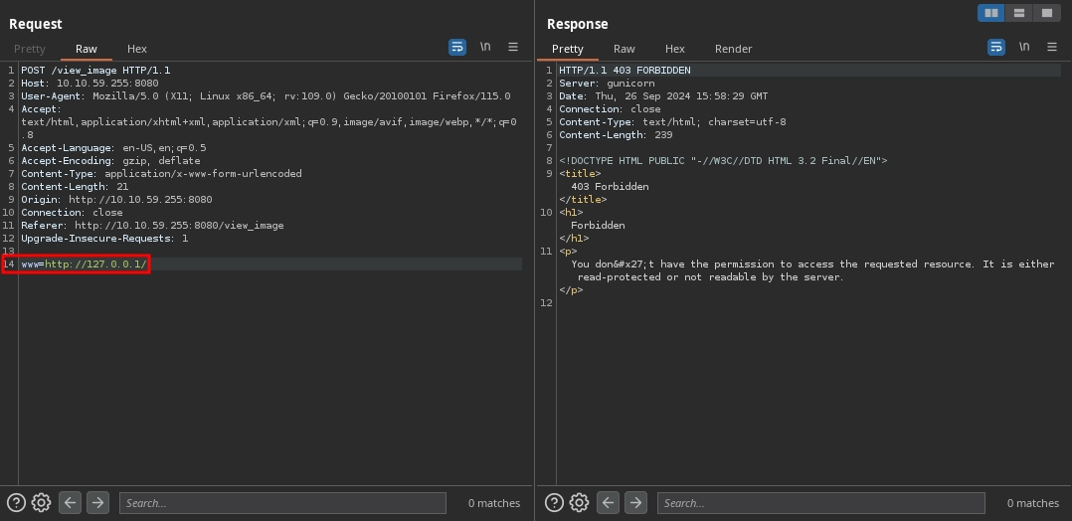Open the Response Render tab
The width and height of the screenshot is (1072, 521).
tap(733, 49)
